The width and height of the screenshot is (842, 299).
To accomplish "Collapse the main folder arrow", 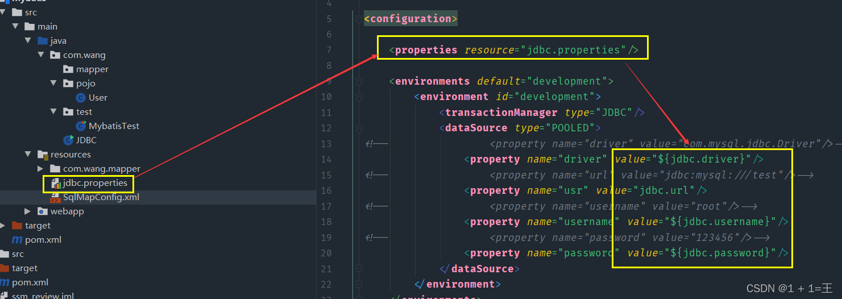I will point(16,26).
